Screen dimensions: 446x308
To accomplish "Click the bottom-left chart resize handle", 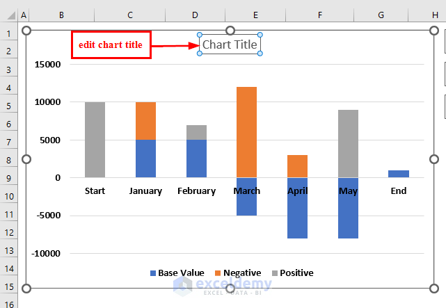I will coord(26,289).
